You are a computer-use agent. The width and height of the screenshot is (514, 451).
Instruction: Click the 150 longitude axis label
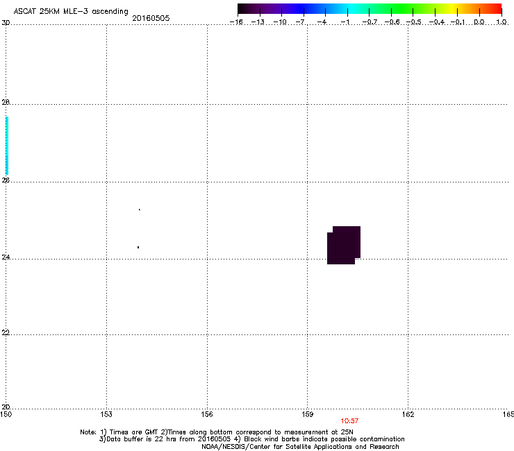[x=6, y=414]
